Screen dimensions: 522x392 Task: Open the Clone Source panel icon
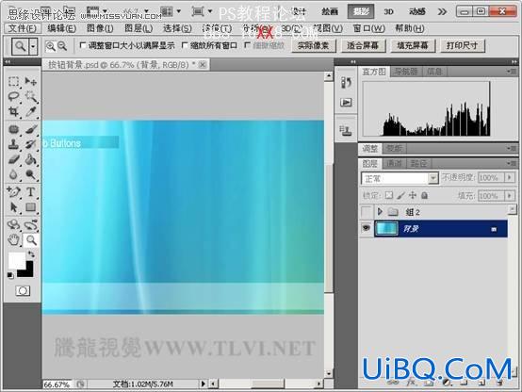coord(346,130)
